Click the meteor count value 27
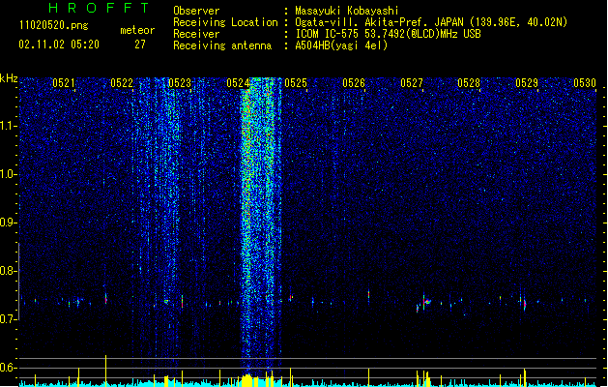608x387 pixels. point(140,45)
